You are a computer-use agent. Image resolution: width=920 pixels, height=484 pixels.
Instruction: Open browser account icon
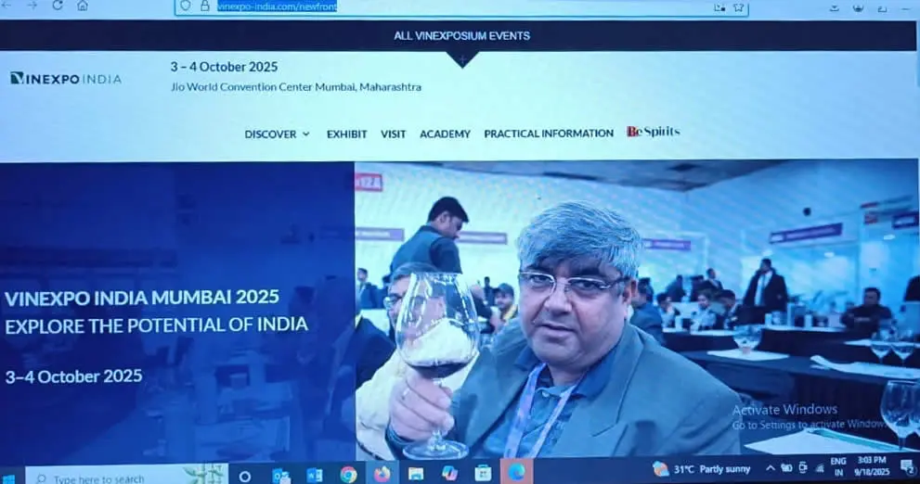[x=858, y=7]
